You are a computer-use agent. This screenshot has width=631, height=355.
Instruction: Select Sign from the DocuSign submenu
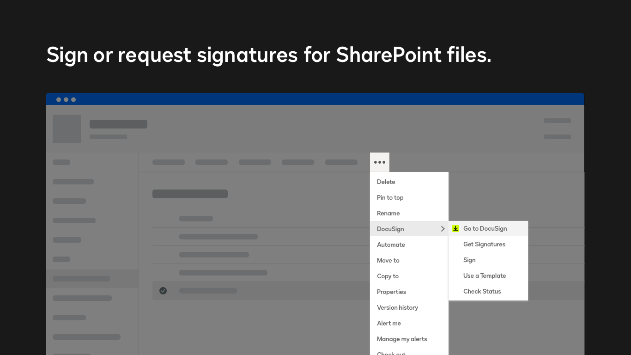pyautogui.click(x=469, y=260)
